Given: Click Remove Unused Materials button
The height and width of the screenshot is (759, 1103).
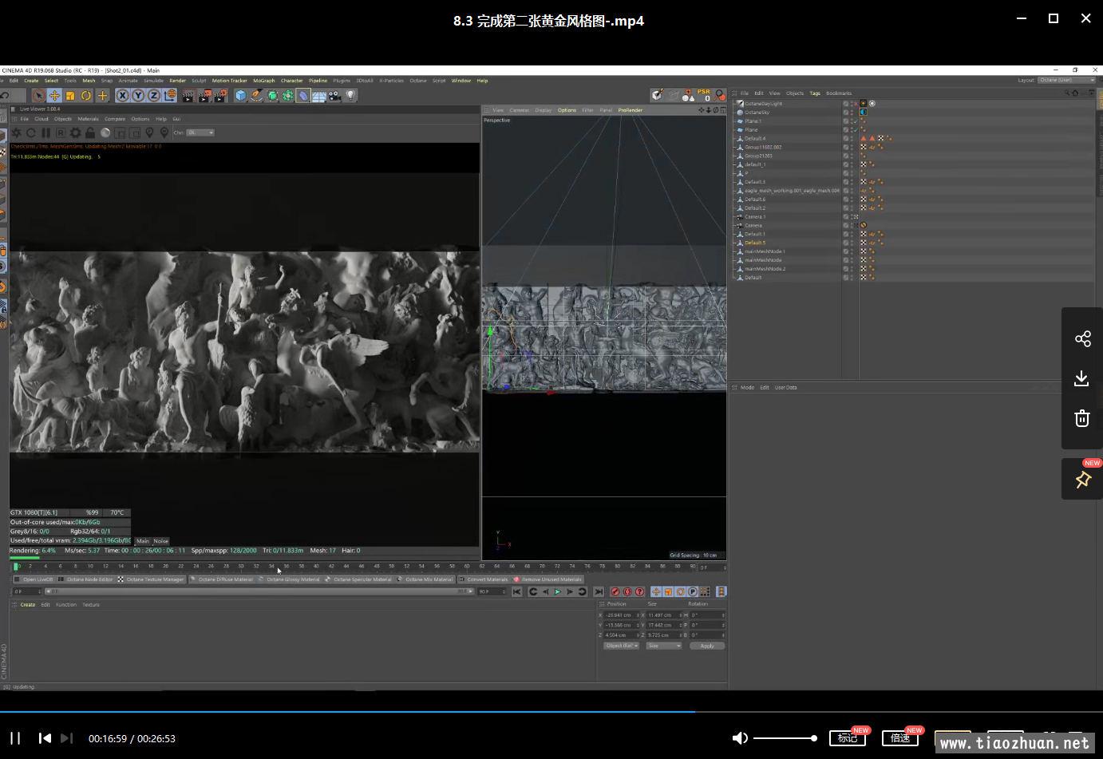Looking at the screenshot, I should click(x=548, y=579).
